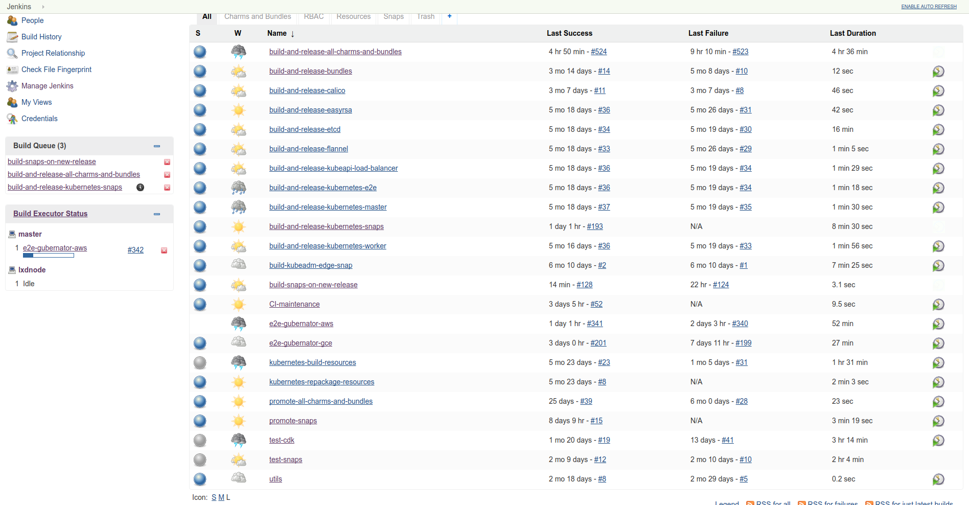Click the Credentials keys icon
The image size is (969, 505).
tap(12, 119)
